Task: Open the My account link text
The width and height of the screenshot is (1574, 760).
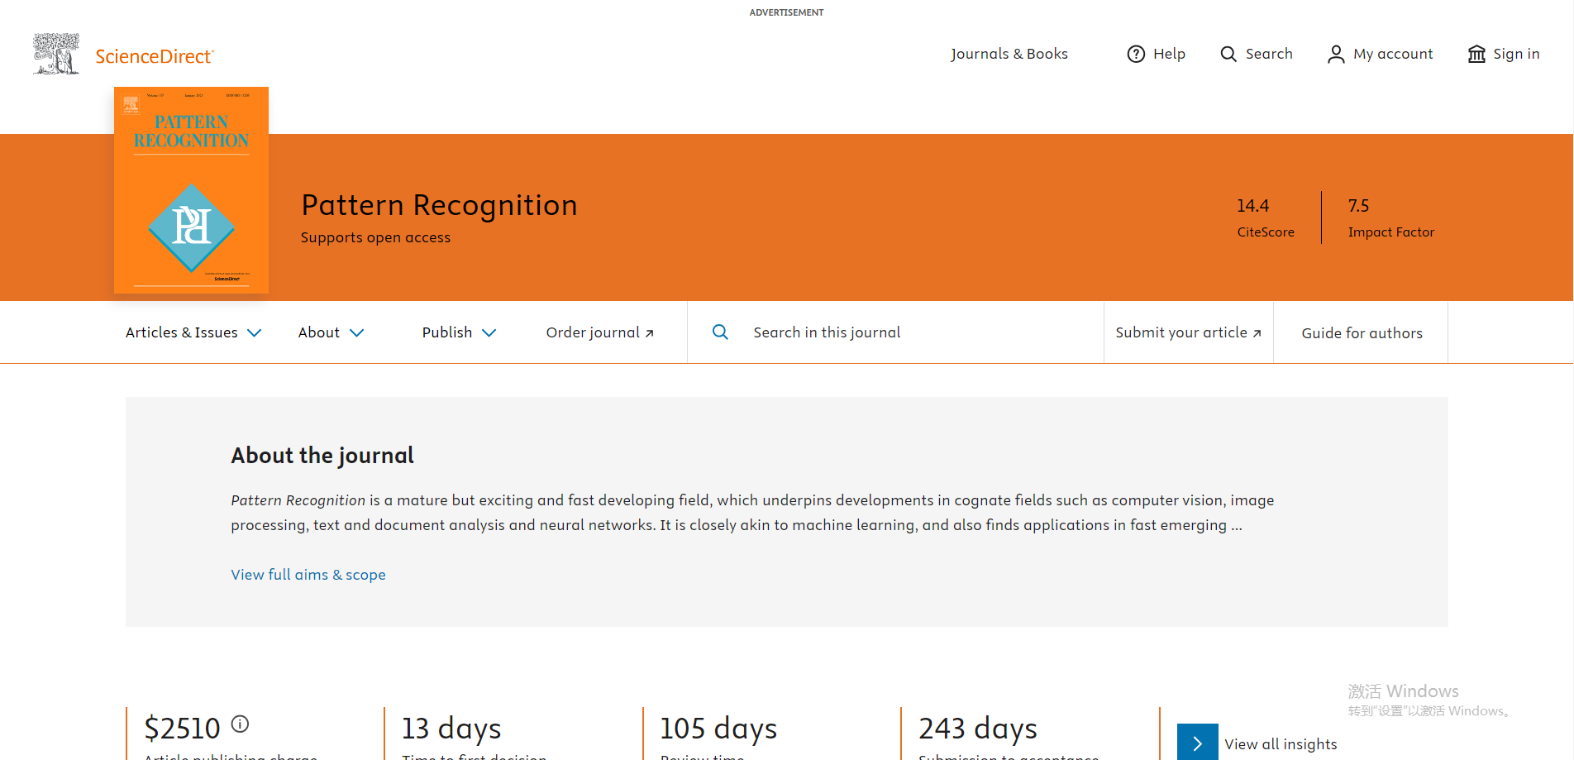Action: pyautogui.click(x=1393, y=54)
